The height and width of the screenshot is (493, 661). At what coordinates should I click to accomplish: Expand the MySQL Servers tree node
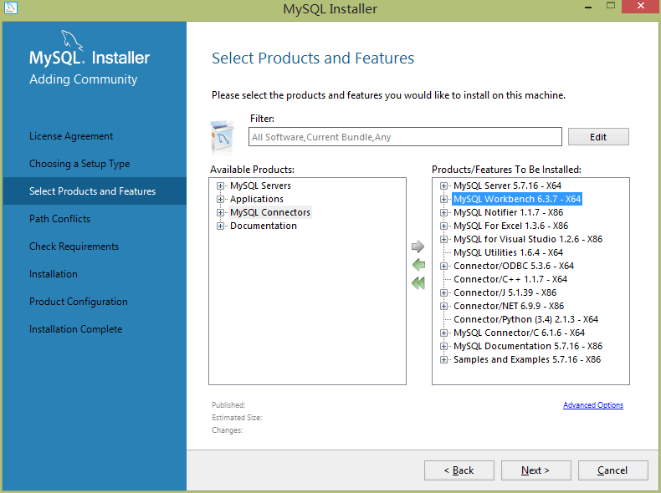click(221, 186)
